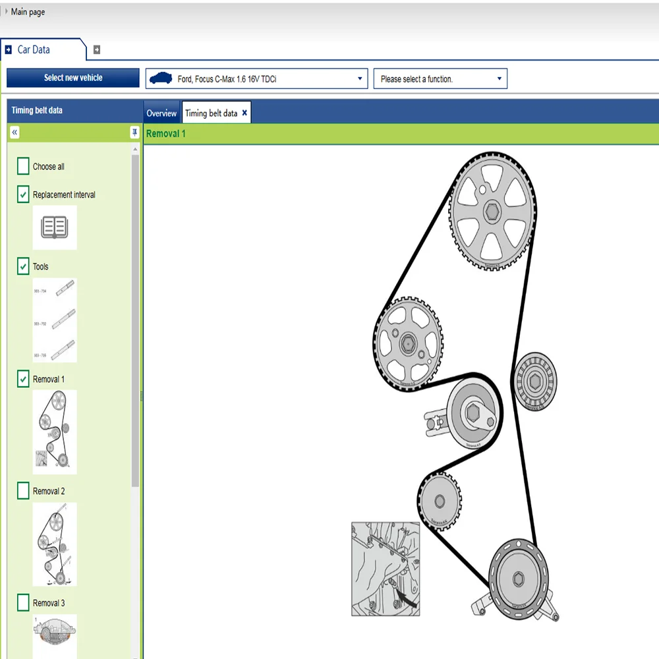Screen dimensions: 659x659
Task: Check the Removal 3 checkbox
Action: click(x=23, y=602)
